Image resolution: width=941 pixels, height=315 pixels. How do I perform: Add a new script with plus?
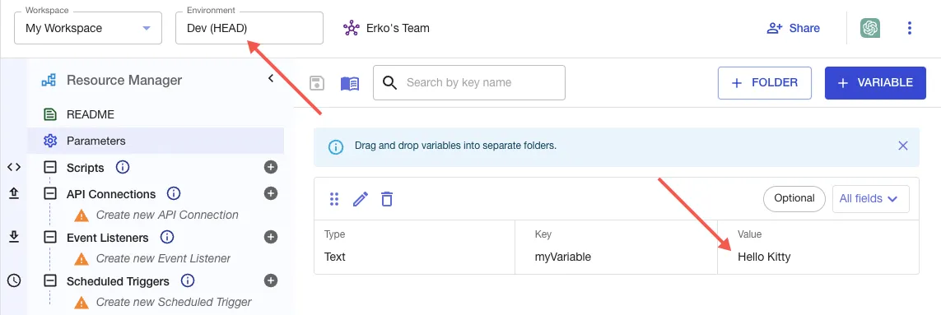(271, 168)
